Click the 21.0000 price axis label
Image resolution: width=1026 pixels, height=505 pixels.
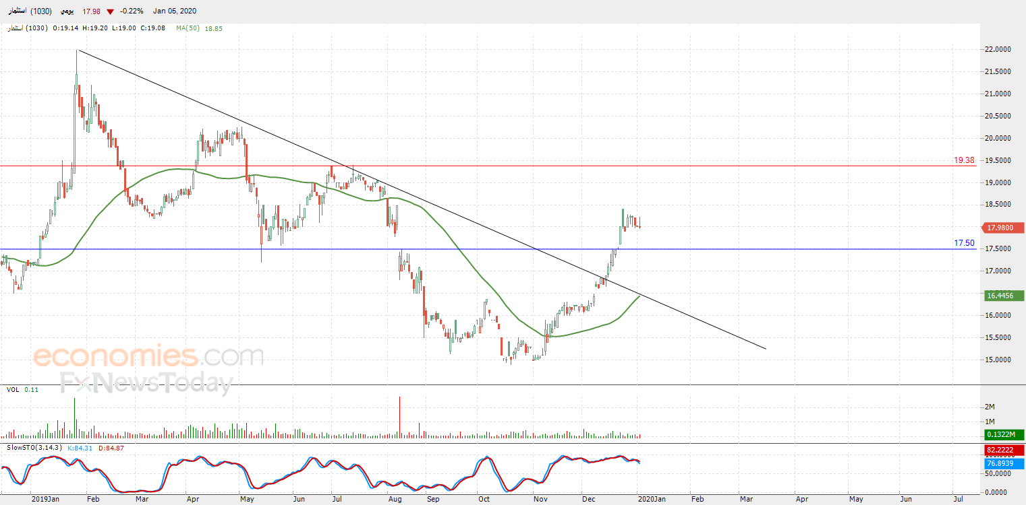click(998, 94)
